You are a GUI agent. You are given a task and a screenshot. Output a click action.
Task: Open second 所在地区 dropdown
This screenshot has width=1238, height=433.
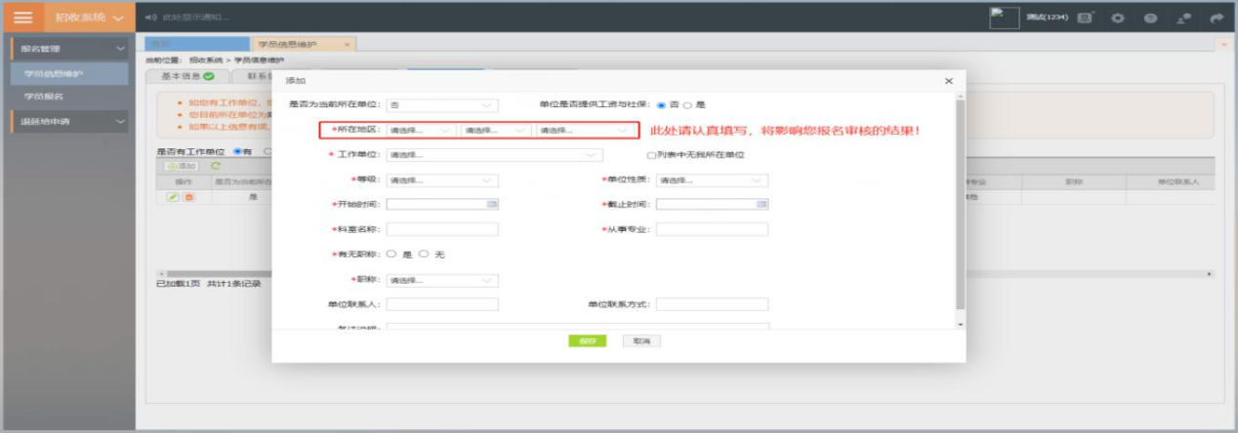pyautogui.click(x=497, y=130)
